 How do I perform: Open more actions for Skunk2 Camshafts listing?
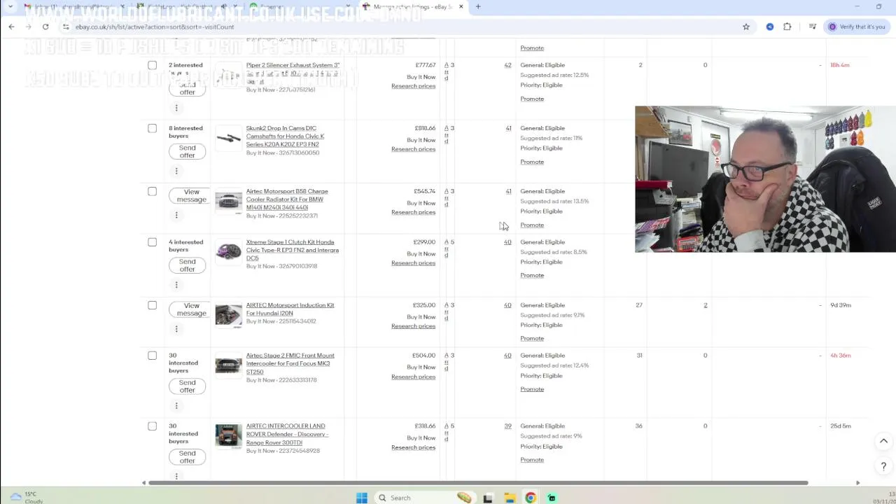[176, 171]
